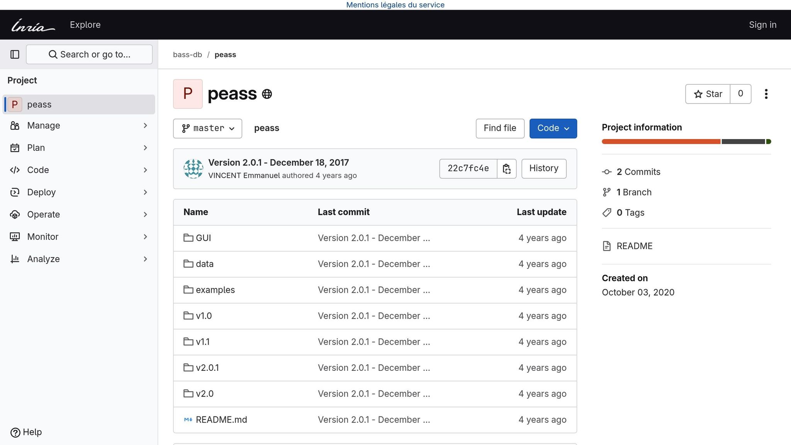Expand the Deploy menu chevron
The image size is (791, 445).
click(x=145, y=192)
